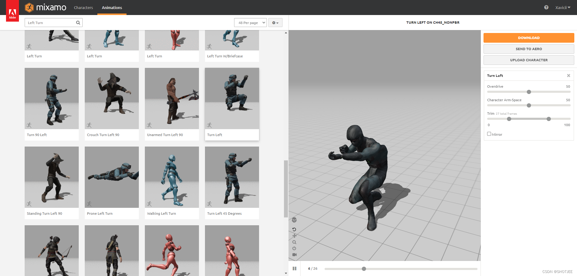Click the Trim start handle

(509, 119)
